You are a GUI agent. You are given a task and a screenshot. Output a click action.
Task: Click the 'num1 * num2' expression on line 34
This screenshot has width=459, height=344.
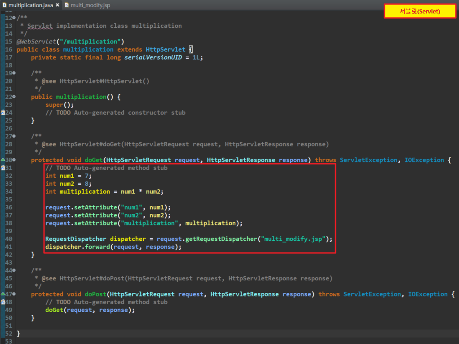pos(140,192)
